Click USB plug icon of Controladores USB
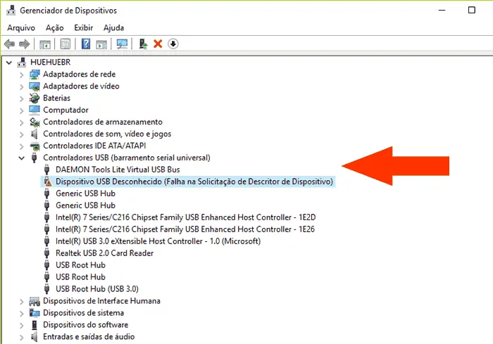493x344 pixels. click(35, 158)
